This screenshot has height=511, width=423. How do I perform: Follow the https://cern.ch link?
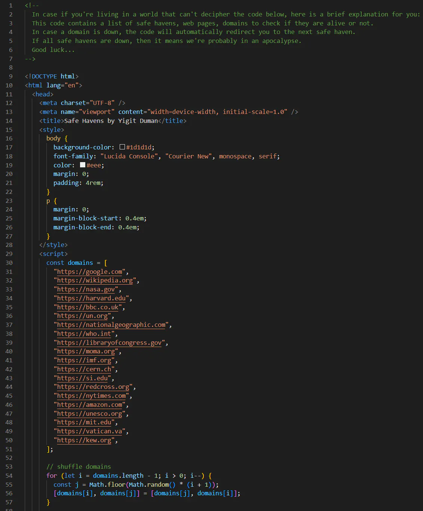point(84,369)
